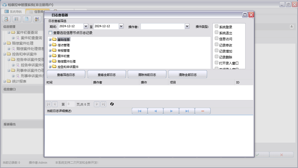Click 查看筛选日志 button
298x168 pixels.
click(x=66, y=74)
